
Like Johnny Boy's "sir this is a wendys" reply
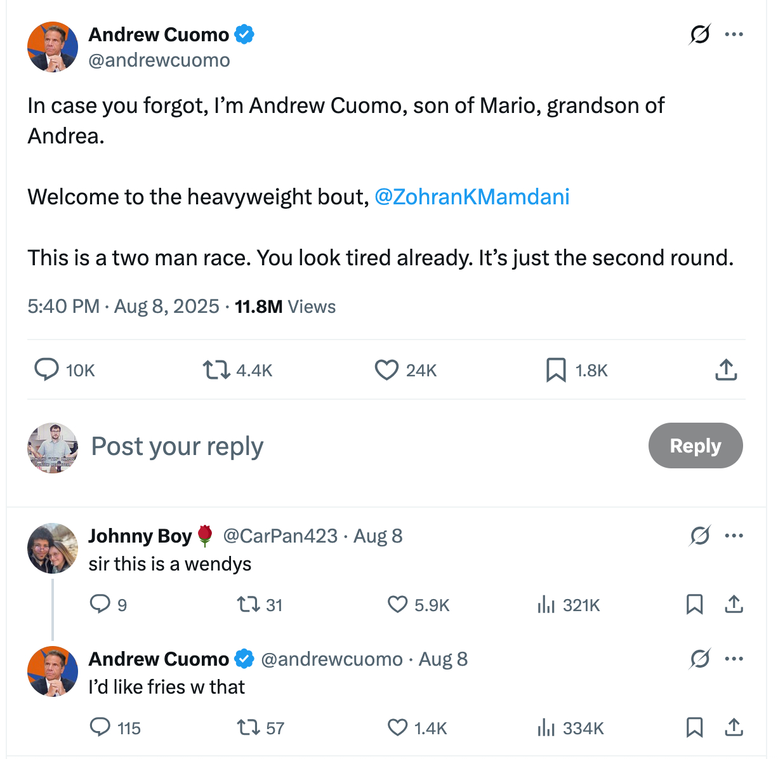[x=398, y=604]
